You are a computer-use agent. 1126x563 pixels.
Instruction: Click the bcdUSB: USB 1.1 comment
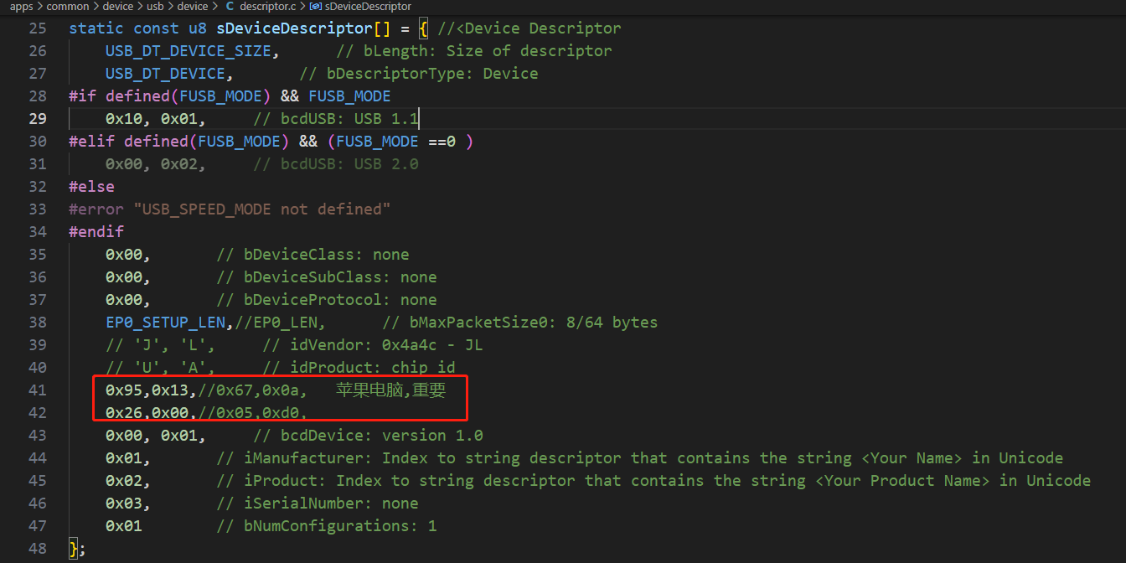[x=336, y=119]
